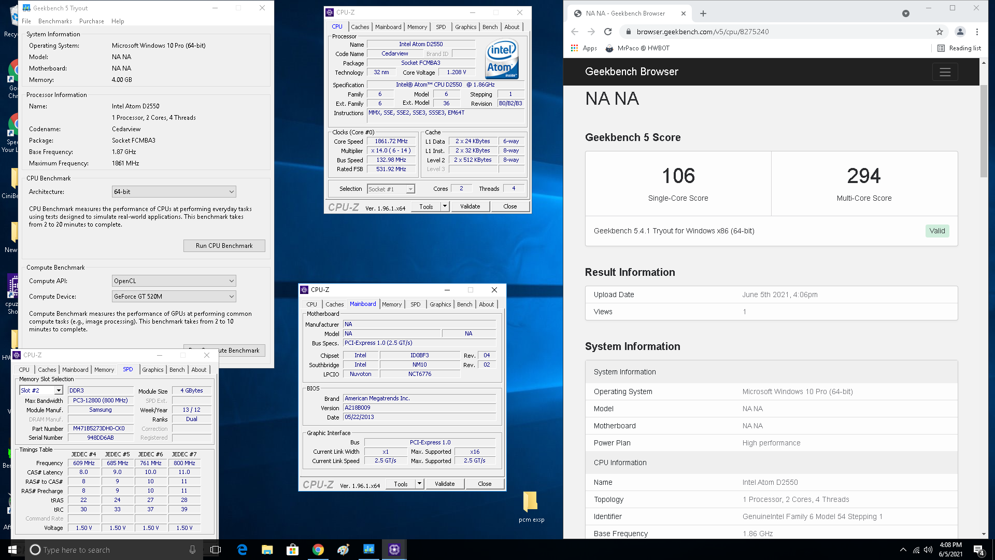Viewport: 995px width, 560px height.
Task: Click the BIOS date 05/22/2013 field
Action: (419, 417)
